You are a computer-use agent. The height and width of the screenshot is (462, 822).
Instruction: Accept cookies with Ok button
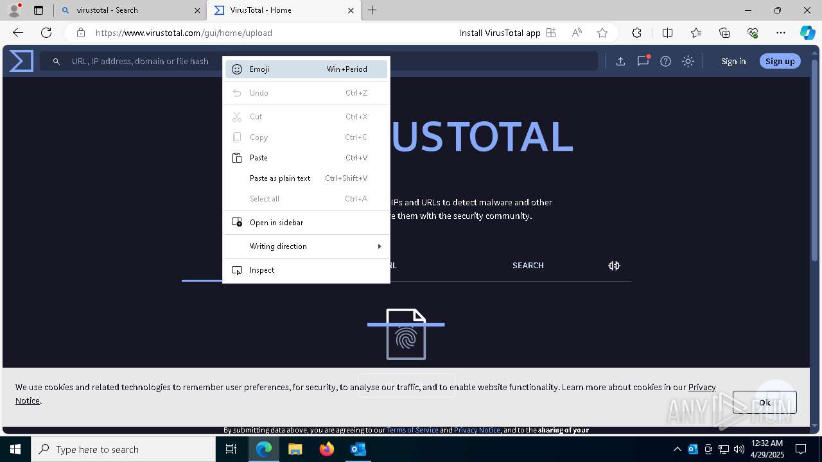[x=765, y=402]
